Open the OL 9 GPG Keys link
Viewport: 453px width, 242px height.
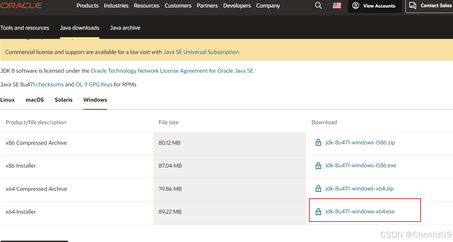click(94, 84)
